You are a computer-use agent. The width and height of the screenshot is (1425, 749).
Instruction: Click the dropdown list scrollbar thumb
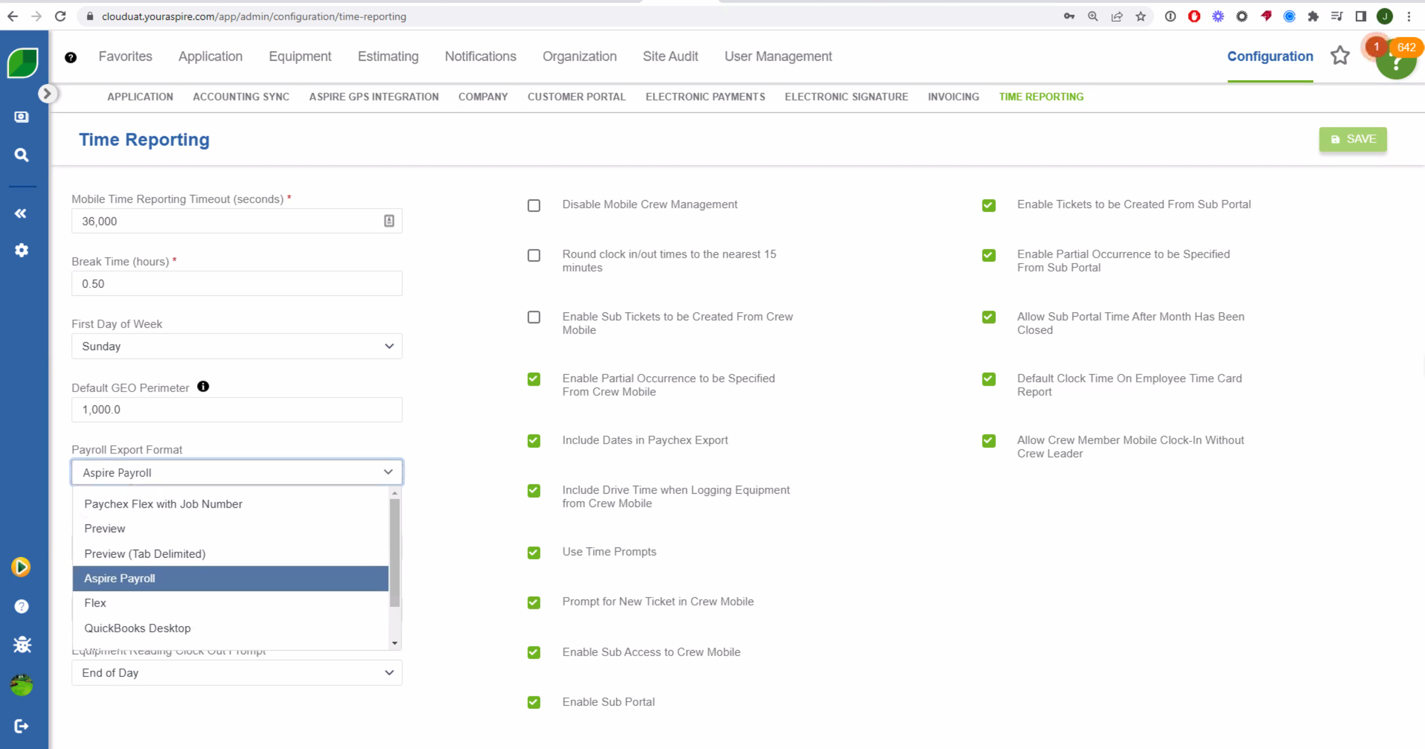point(394,553)
